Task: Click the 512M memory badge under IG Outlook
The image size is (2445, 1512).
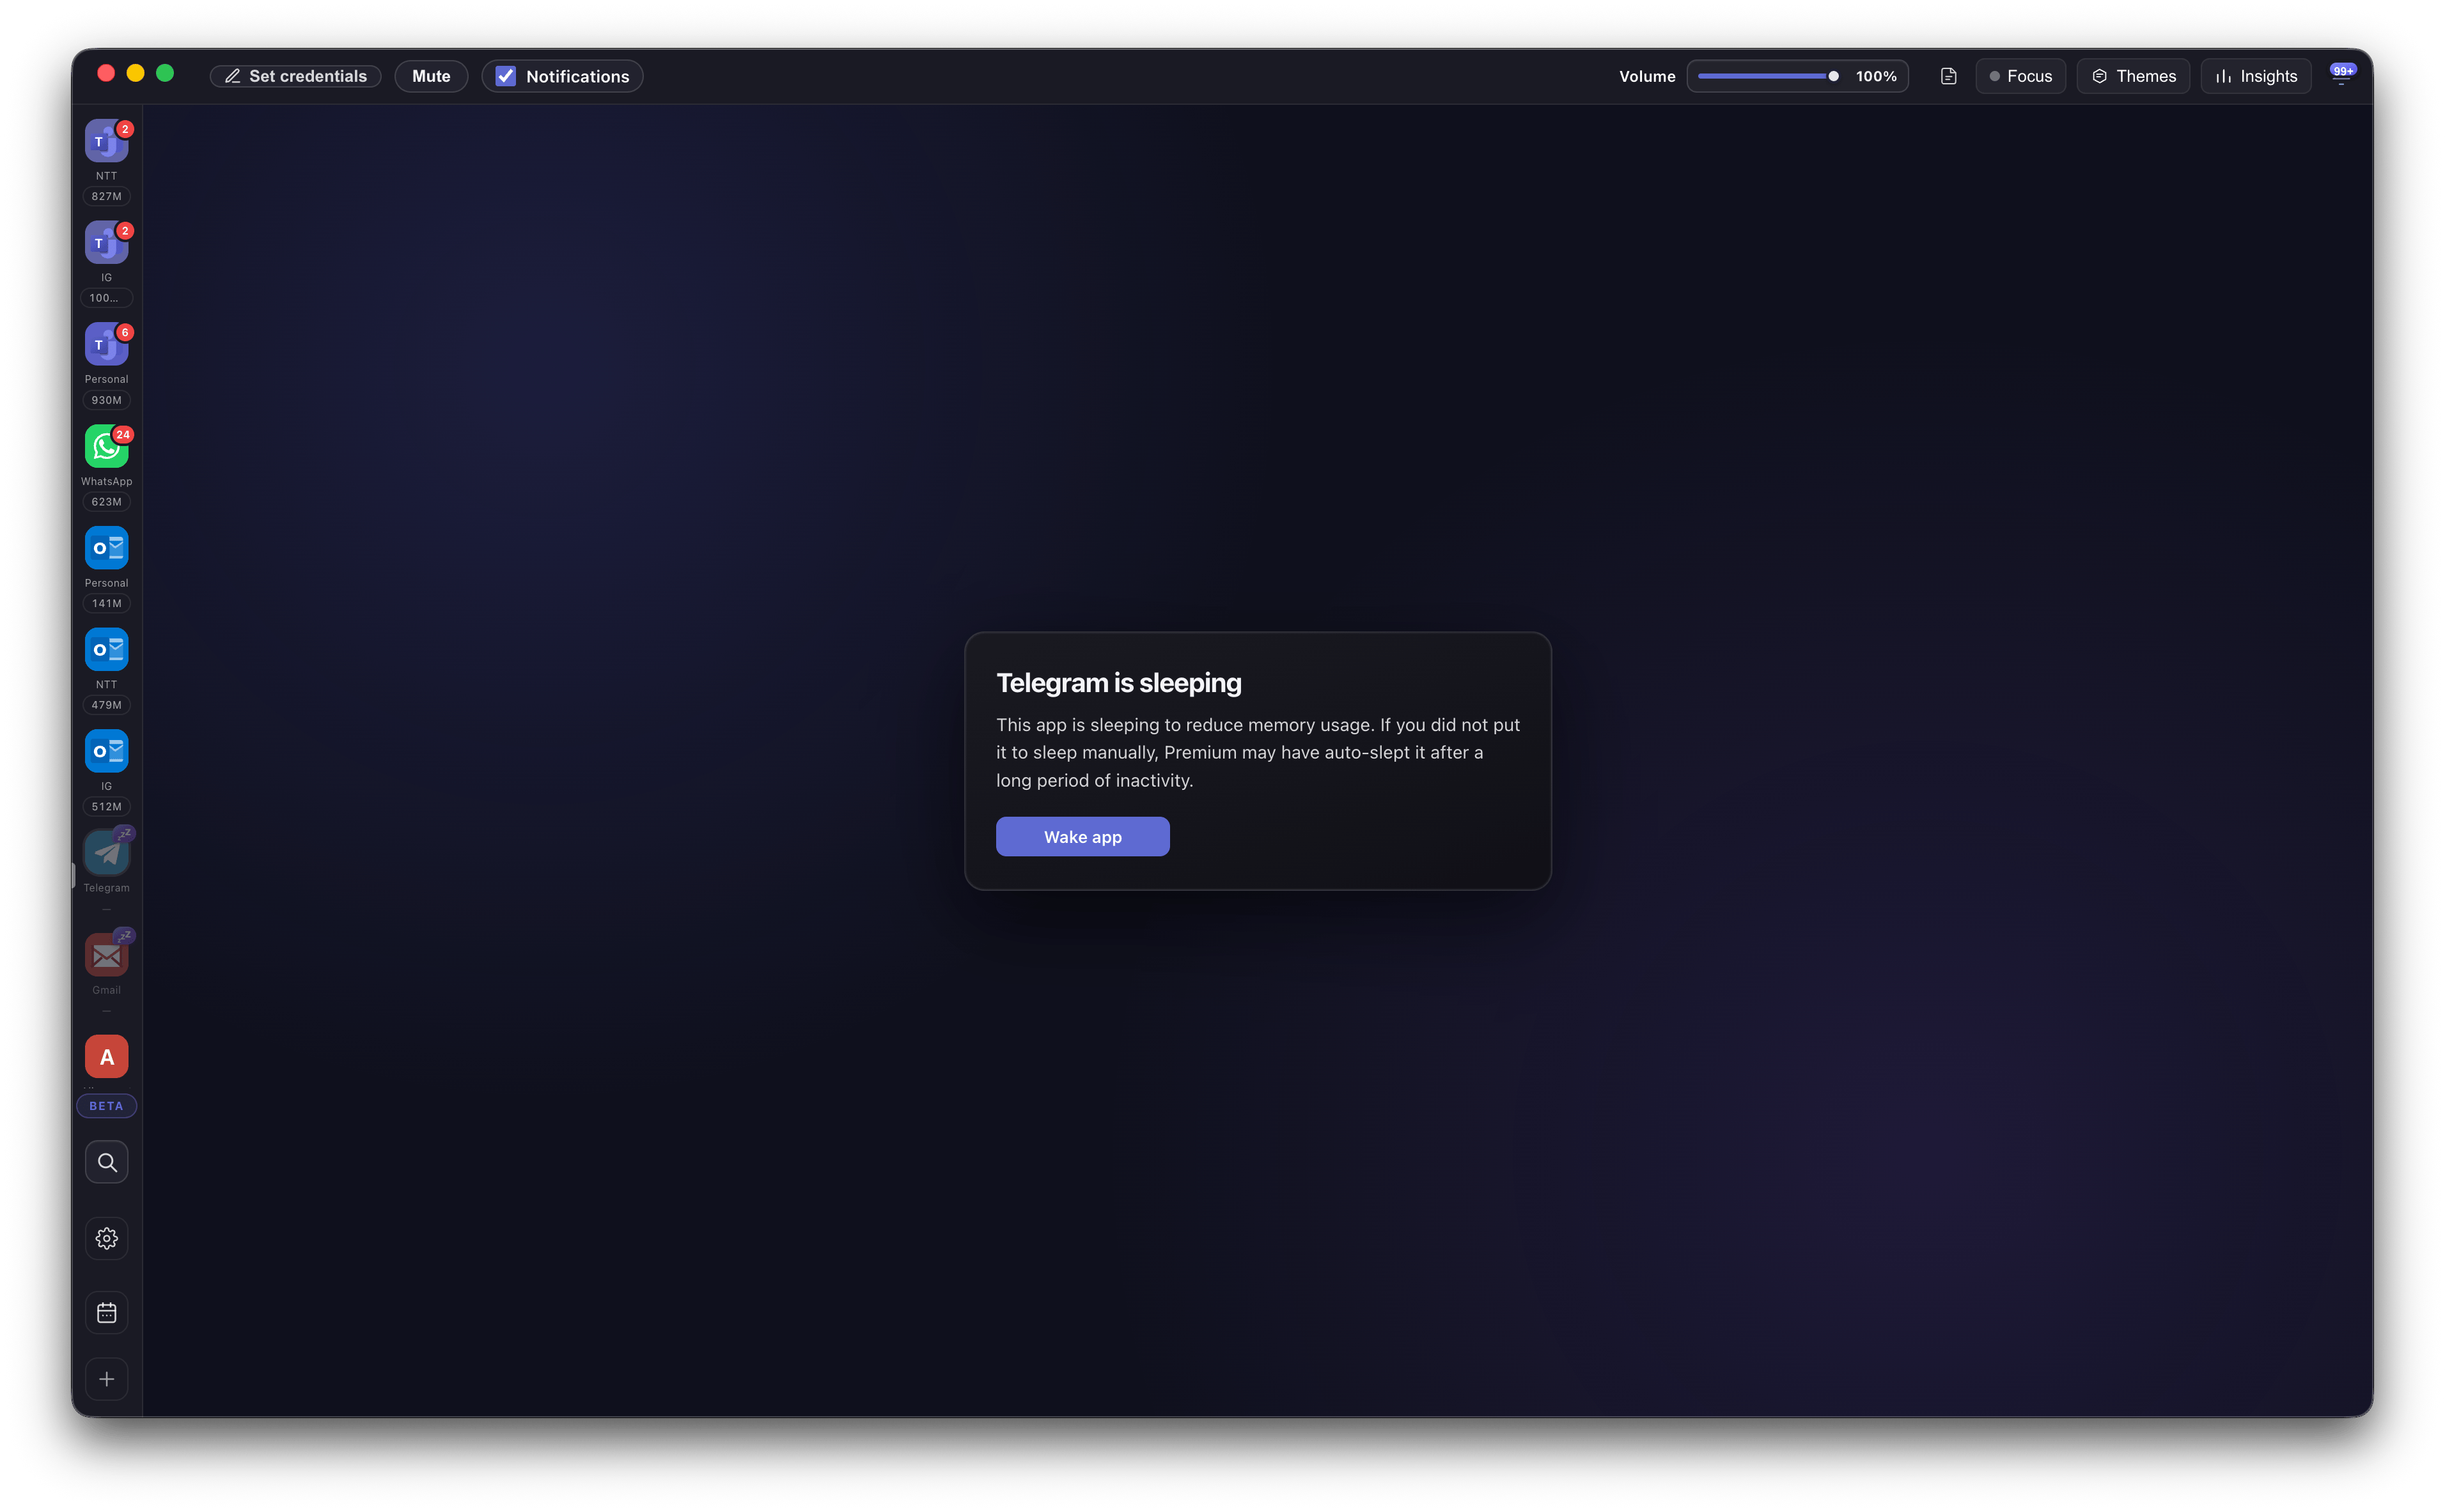Action: pyautogui.click(x=106, y=807)
